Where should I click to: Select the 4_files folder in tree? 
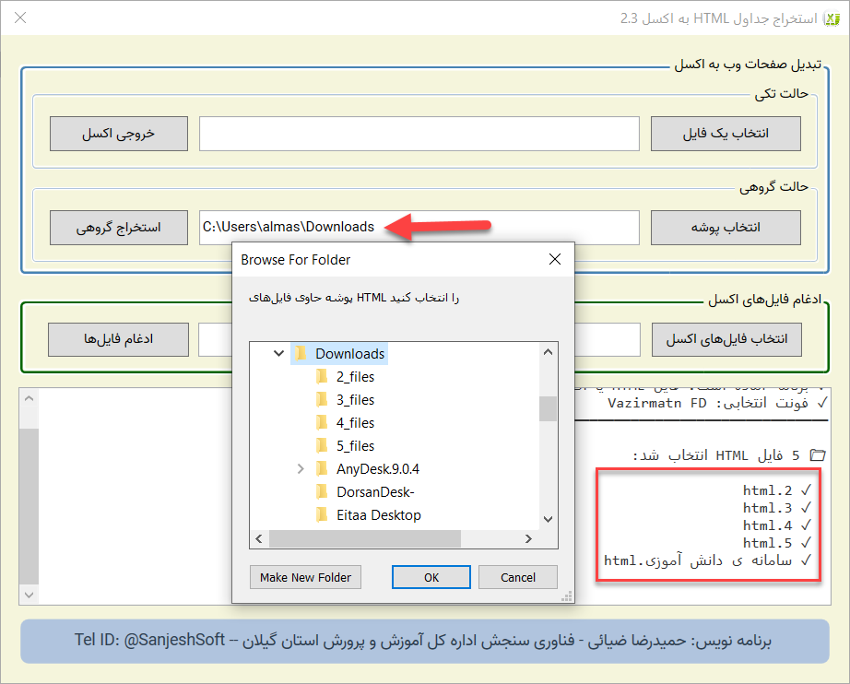click(x=355, y=423)
